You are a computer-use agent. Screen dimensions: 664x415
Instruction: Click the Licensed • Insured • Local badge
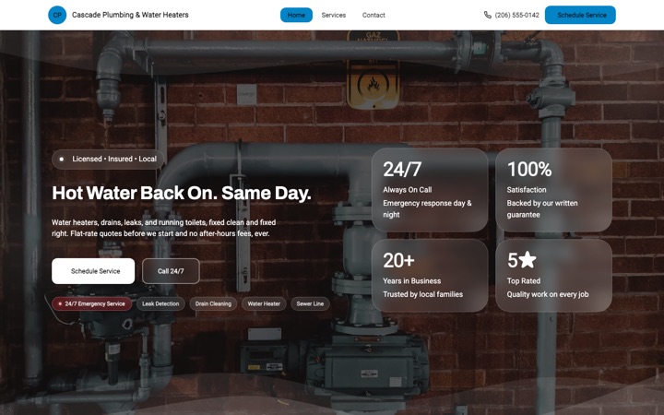(108, 160)
